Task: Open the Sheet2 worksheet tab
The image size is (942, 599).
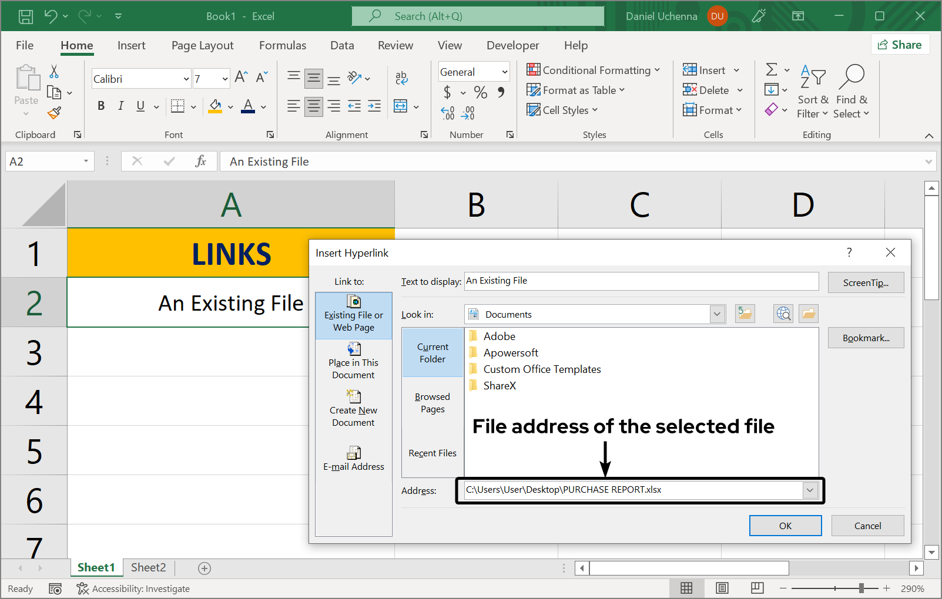Action: [147, 567]
